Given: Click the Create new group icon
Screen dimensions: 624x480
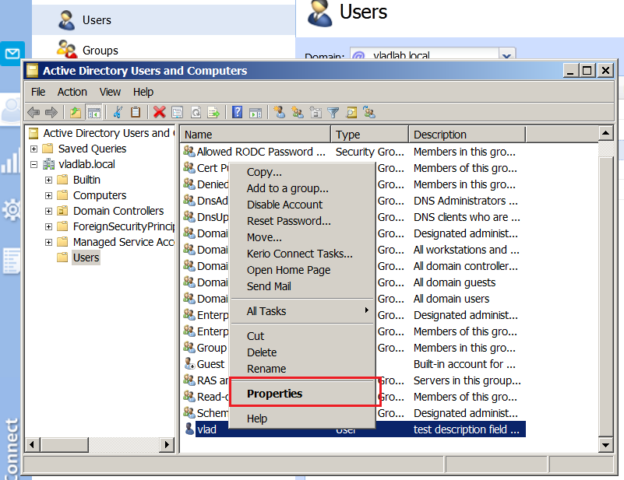Looking at the screenshot, I should pos(298,113).
